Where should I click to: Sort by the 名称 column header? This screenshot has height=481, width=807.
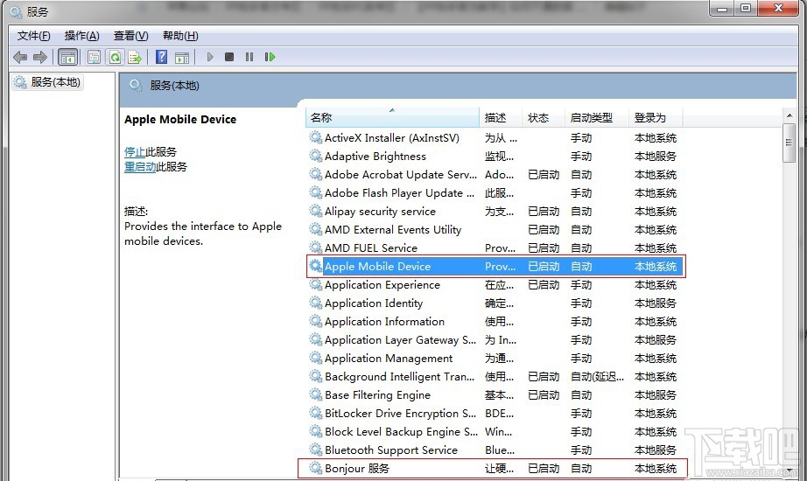(393, 118)
